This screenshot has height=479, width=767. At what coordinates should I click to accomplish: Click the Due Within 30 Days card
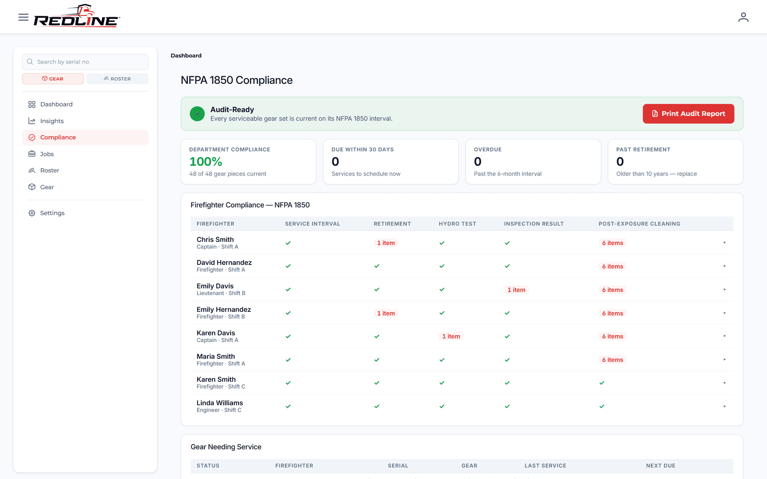coord(391,162)
